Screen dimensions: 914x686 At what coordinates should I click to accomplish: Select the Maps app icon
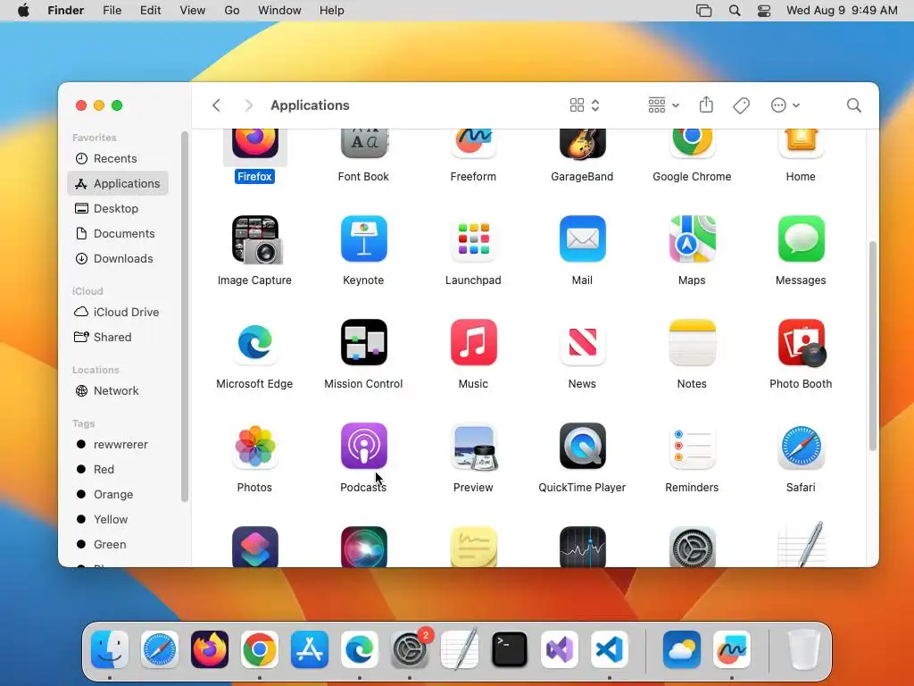pyautogui.click(x=692, y=239)
